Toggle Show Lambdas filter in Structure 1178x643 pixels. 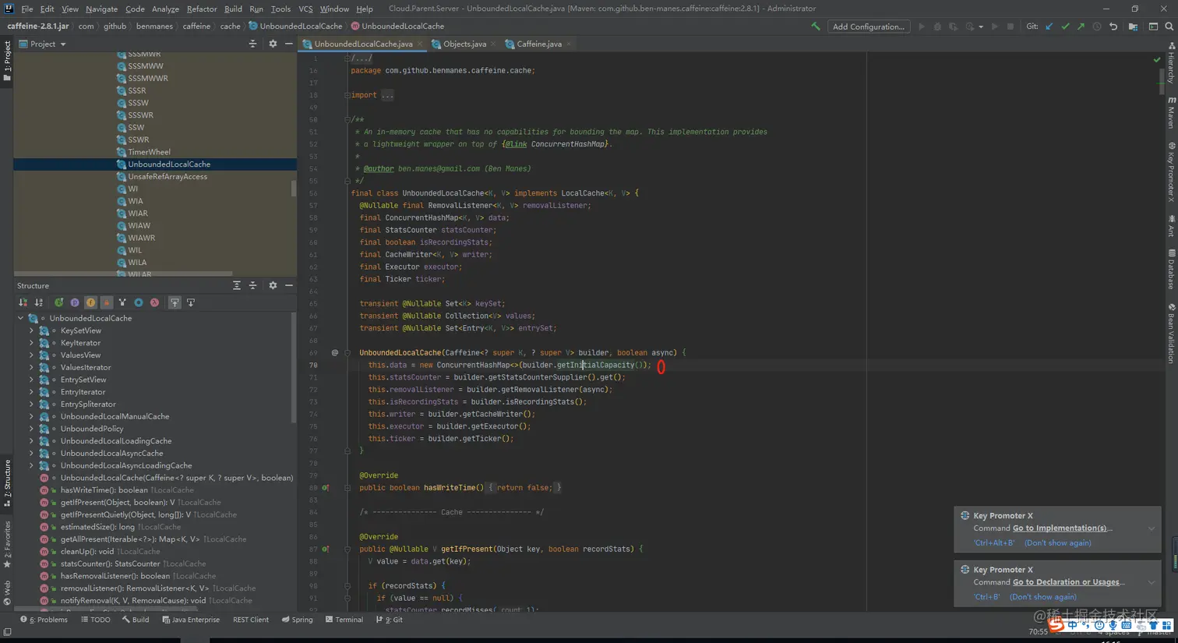pos(154,302)
